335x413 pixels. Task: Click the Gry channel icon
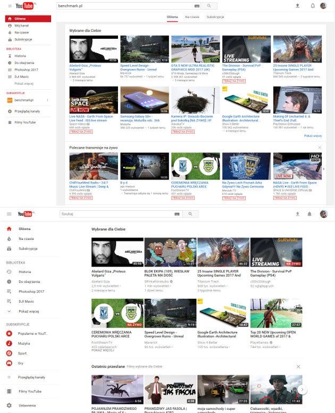[9, 363]
